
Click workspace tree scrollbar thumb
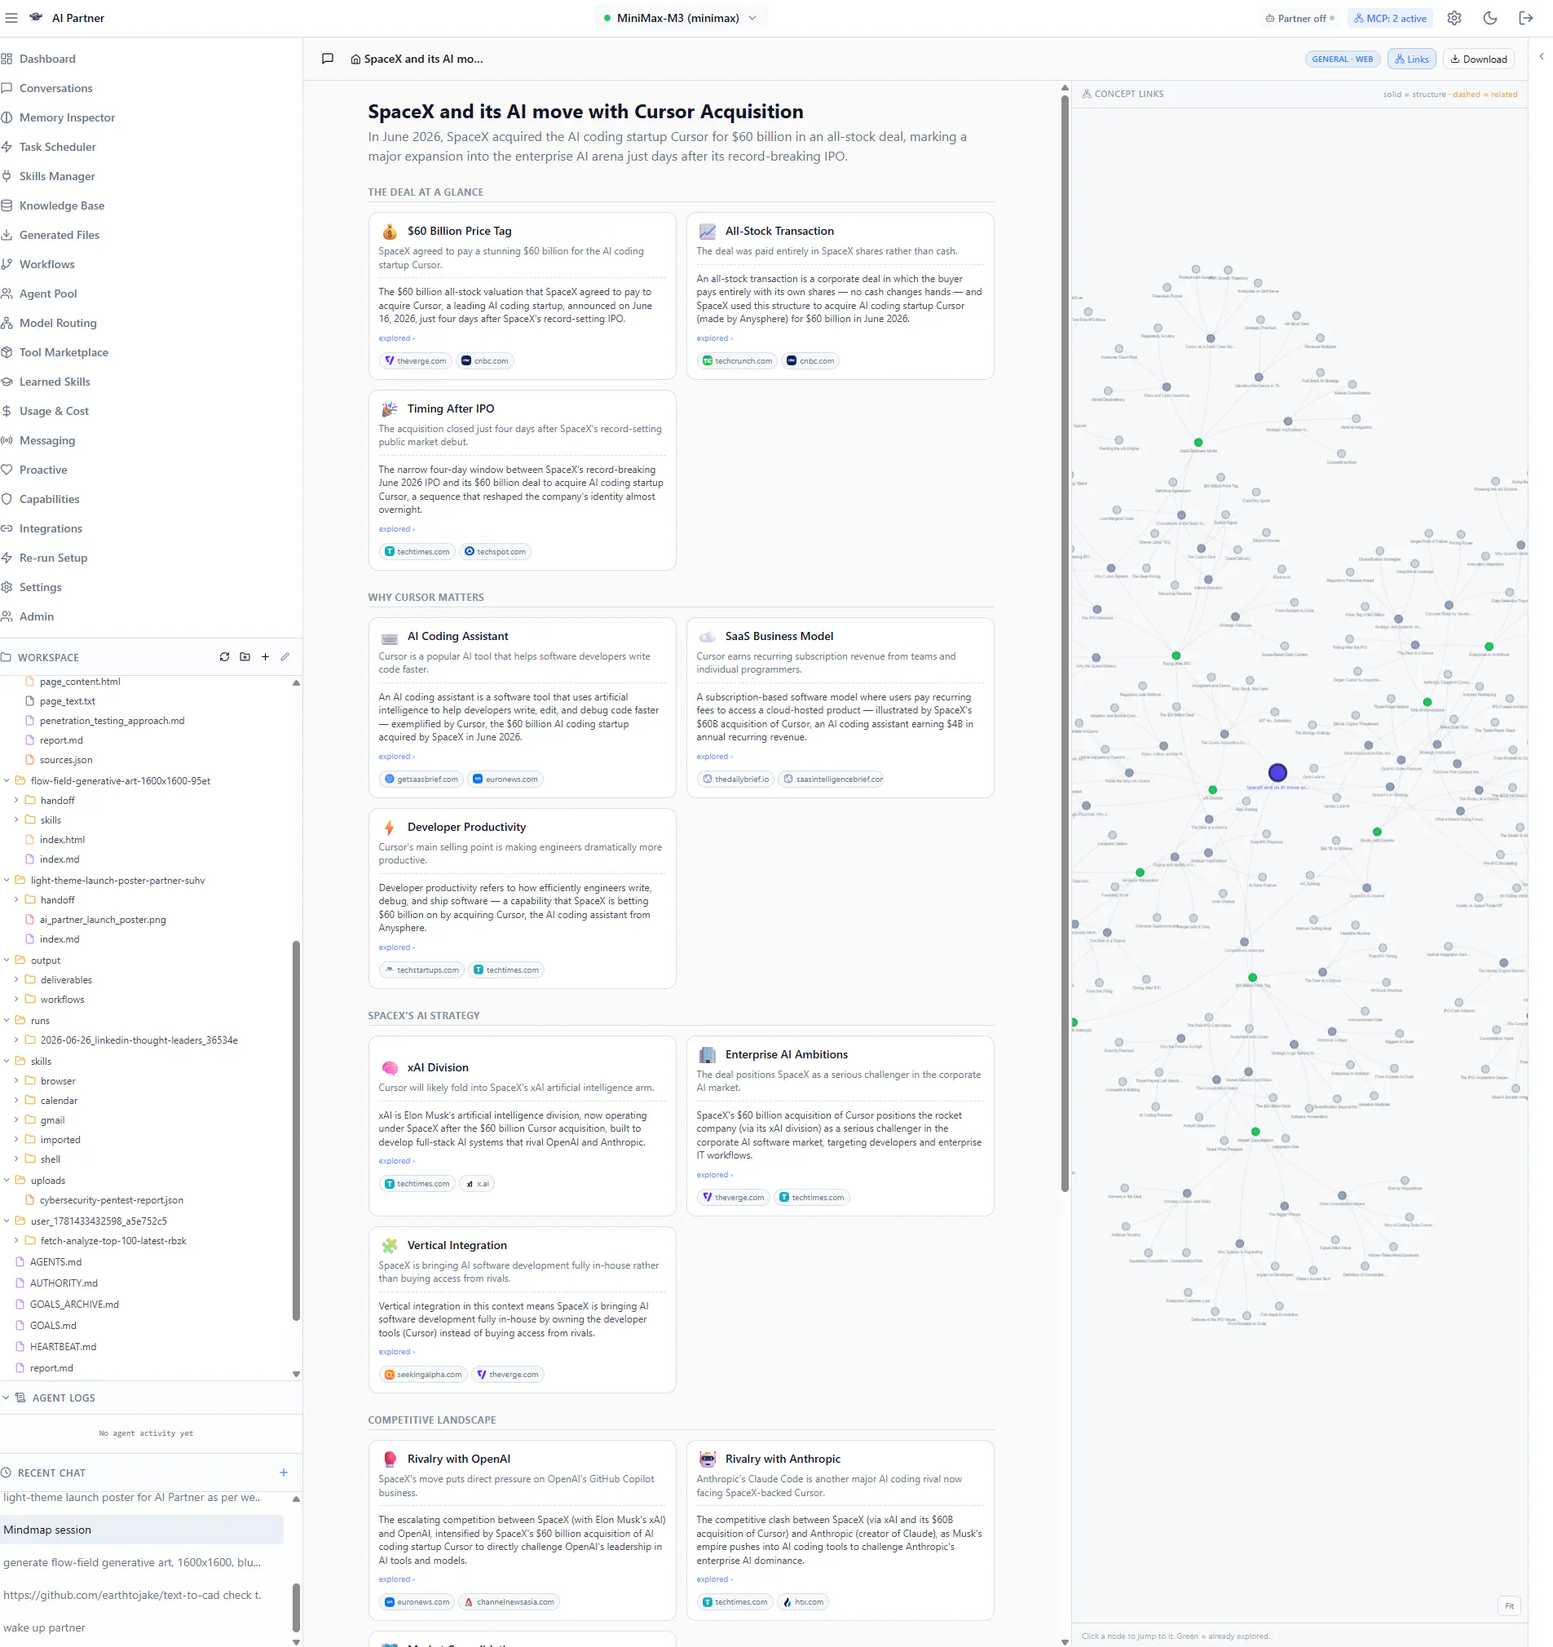point(296,1131)
